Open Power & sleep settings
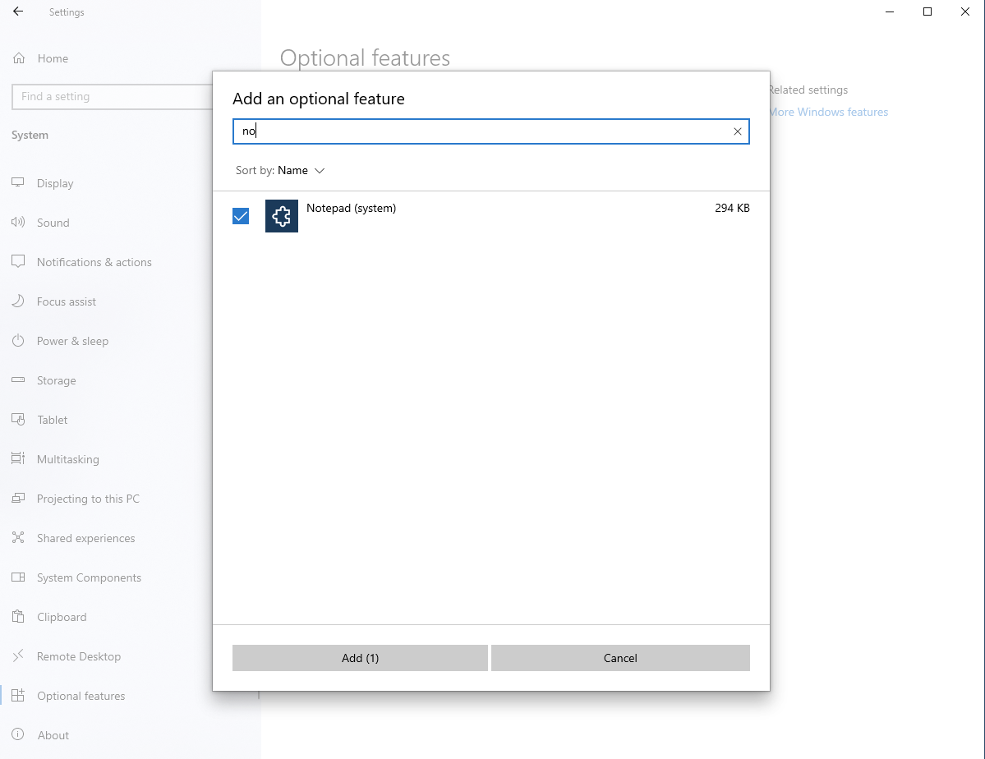 coord(73,341)
